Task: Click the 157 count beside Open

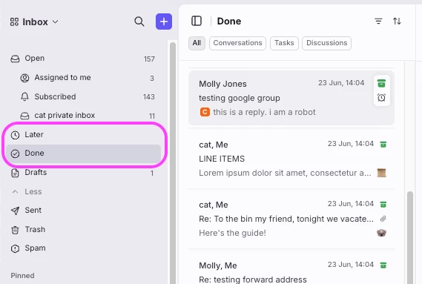Action: point(149,59)
